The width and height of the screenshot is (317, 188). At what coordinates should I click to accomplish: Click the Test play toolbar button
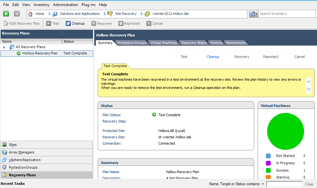pos(49,23)
